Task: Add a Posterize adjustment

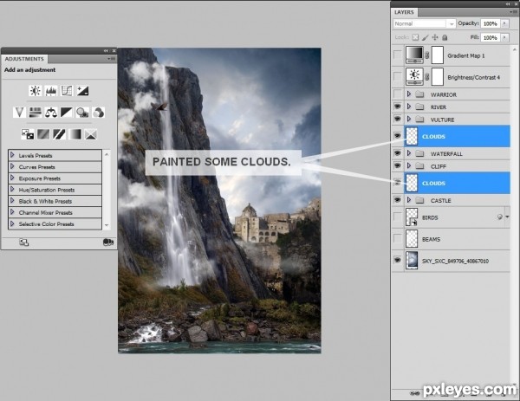Action: [x=43, y=134]
